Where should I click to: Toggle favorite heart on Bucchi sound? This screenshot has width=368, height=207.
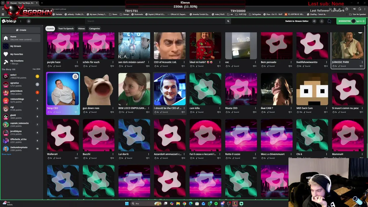click(112, 158)
